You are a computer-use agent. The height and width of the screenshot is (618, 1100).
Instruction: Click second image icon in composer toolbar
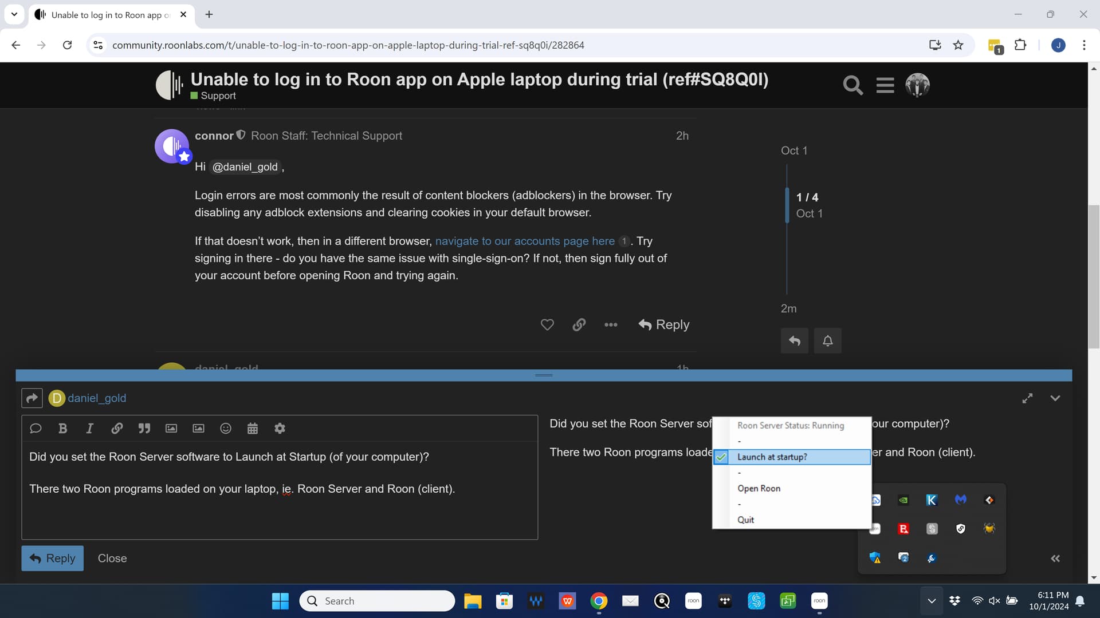(x=198, y=428)
